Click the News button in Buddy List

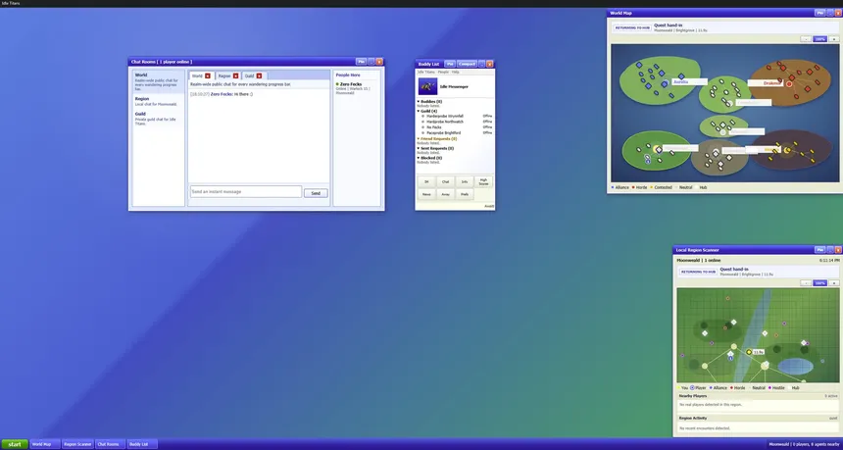426,194
